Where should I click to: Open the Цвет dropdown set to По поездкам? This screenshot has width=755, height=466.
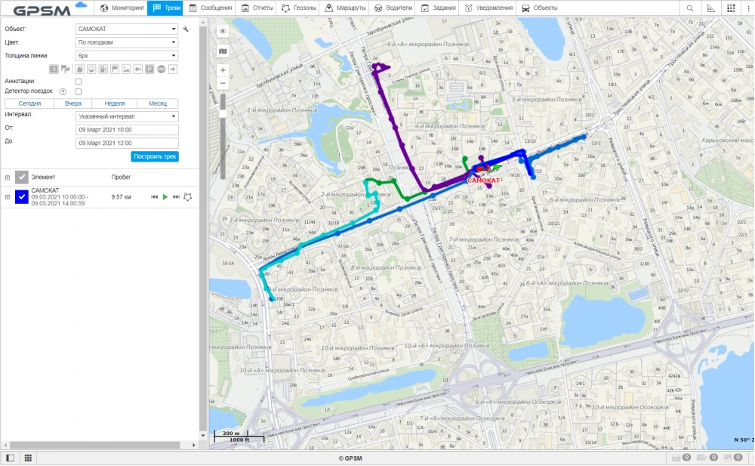[x=125, y=42]
